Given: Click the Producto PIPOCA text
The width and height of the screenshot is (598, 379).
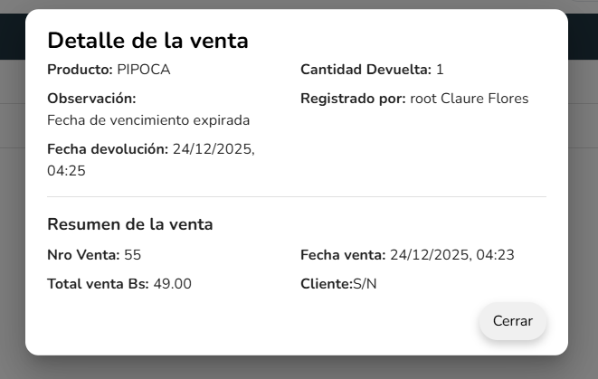Looking at the screenshot, I should [109, 70].
